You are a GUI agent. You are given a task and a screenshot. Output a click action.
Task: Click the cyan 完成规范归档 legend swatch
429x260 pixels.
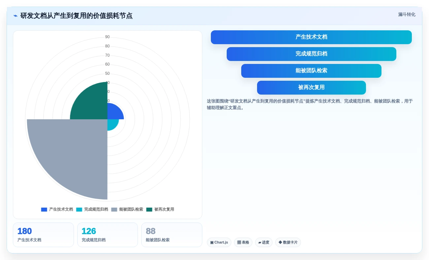[79, 210]
